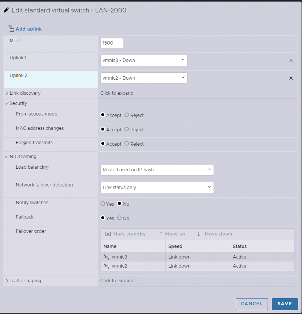Select the vmnic2 adapter row icon

(107, 266)
